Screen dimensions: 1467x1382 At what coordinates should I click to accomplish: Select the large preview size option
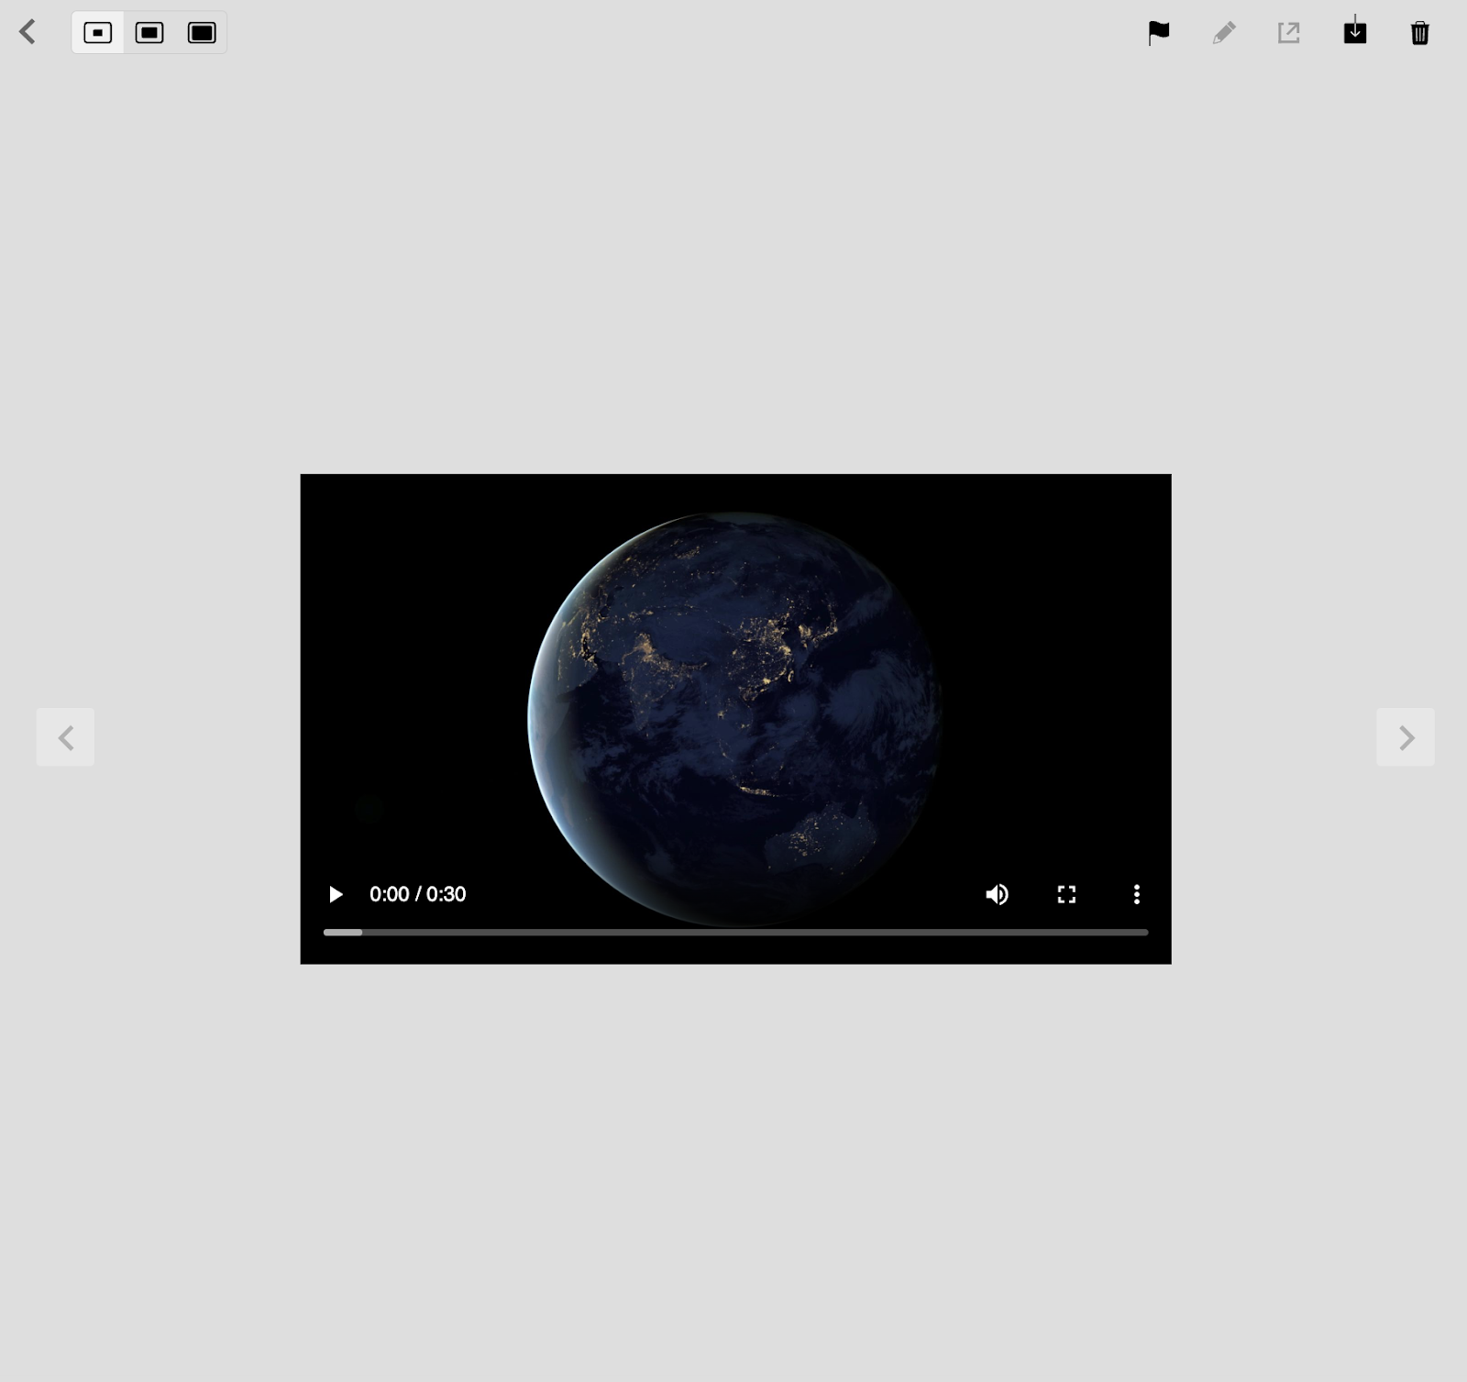(x=202, y=33)
